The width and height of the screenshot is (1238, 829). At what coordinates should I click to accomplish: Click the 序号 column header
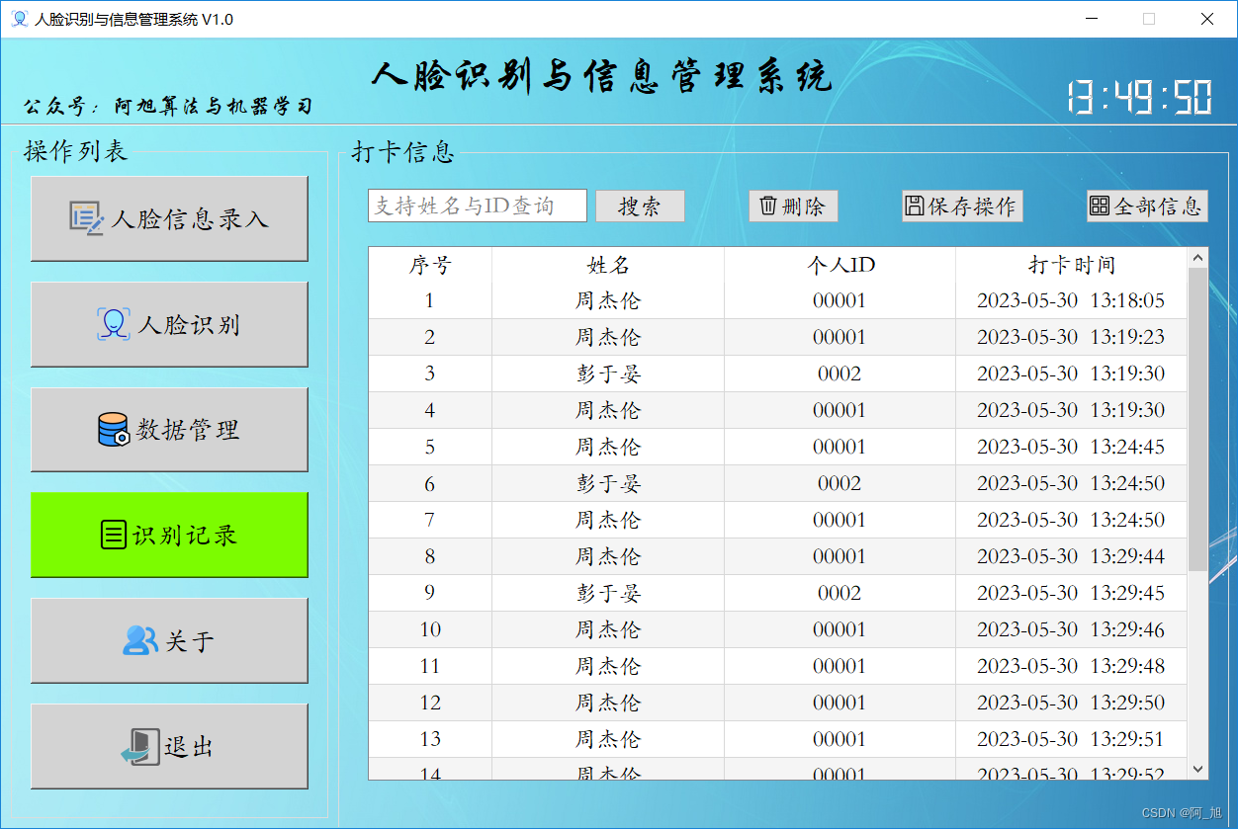[430, 265]
